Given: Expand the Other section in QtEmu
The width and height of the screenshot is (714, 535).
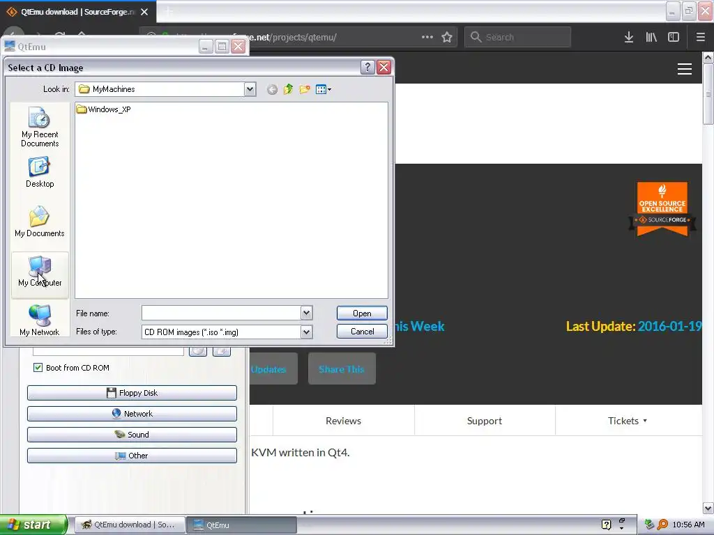Looking at the screenshot, I should click(132, 456).
